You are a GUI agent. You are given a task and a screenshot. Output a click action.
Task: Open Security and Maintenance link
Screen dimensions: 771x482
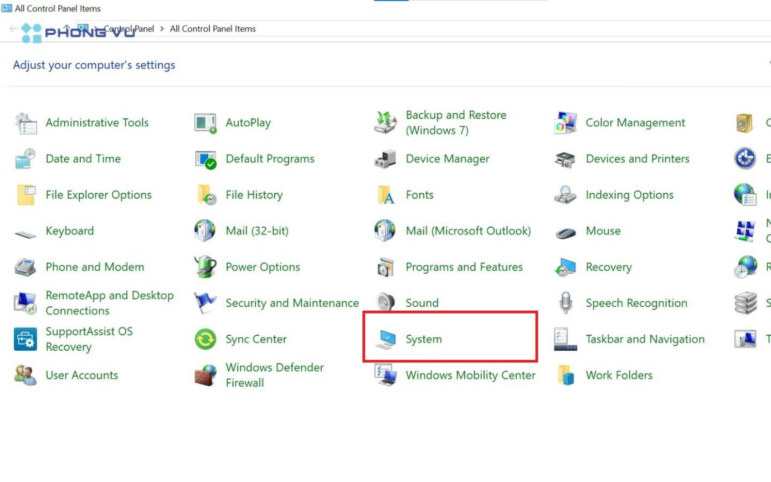coord(292,303)
